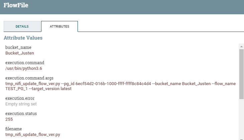
Task: Click the filename value tmp_nifi_update_flow_ver.py
Action: pos(33,134)
